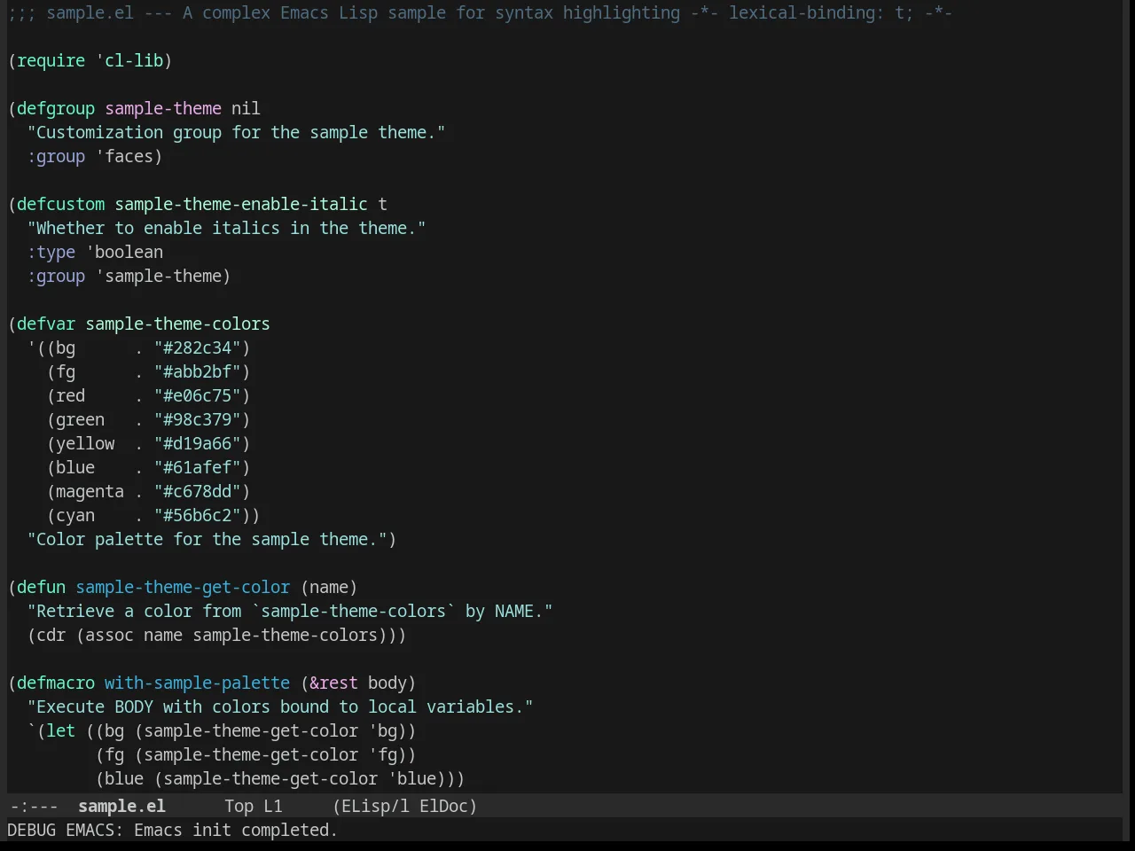Click the "#282c34" bg color string
1135x851 pixels.
(198, 347)
